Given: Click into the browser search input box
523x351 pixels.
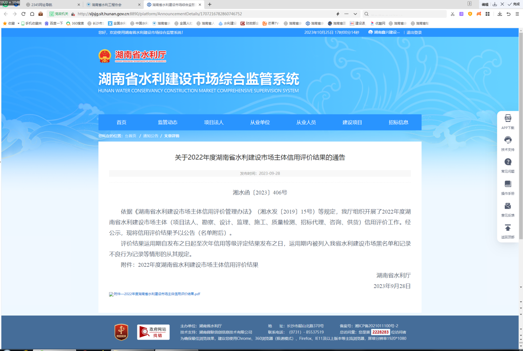Looking at the screenshot, I should pyautogui.click(x=406, y=14).
